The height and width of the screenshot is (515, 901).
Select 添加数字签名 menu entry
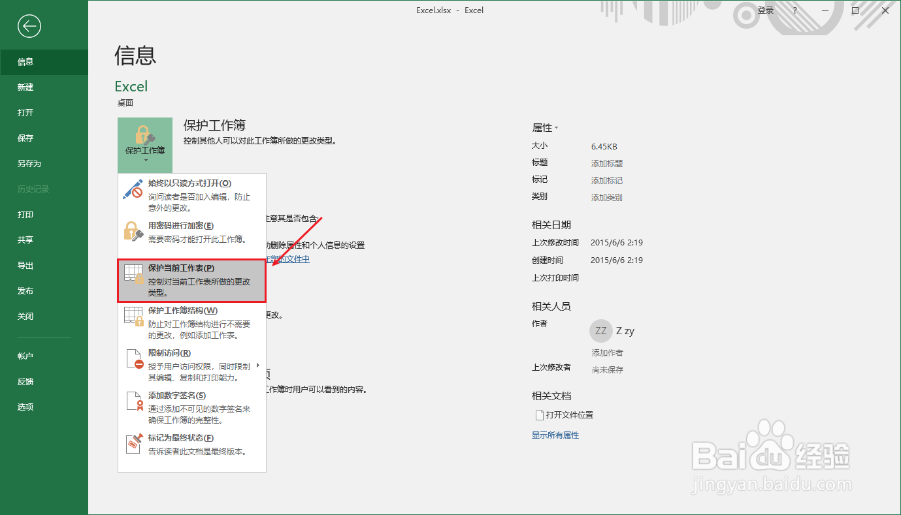click(x=192, y=408)
